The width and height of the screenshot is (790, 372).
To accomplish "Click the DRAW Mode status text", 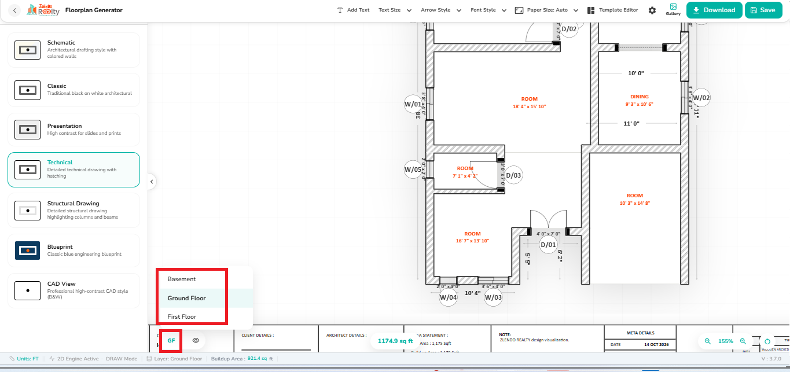I will click(x=122, y=359).
